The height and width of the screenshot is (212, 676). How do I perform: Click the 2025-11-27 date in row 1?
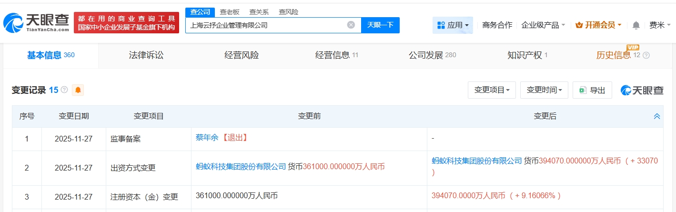(74, 139)
